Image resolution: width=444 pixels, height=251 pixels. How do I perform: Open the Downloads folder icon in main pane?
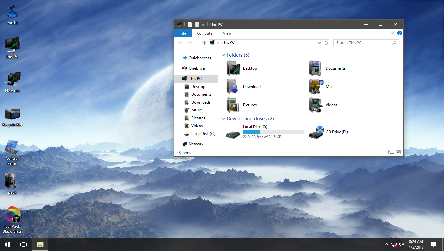coord(233,87)
